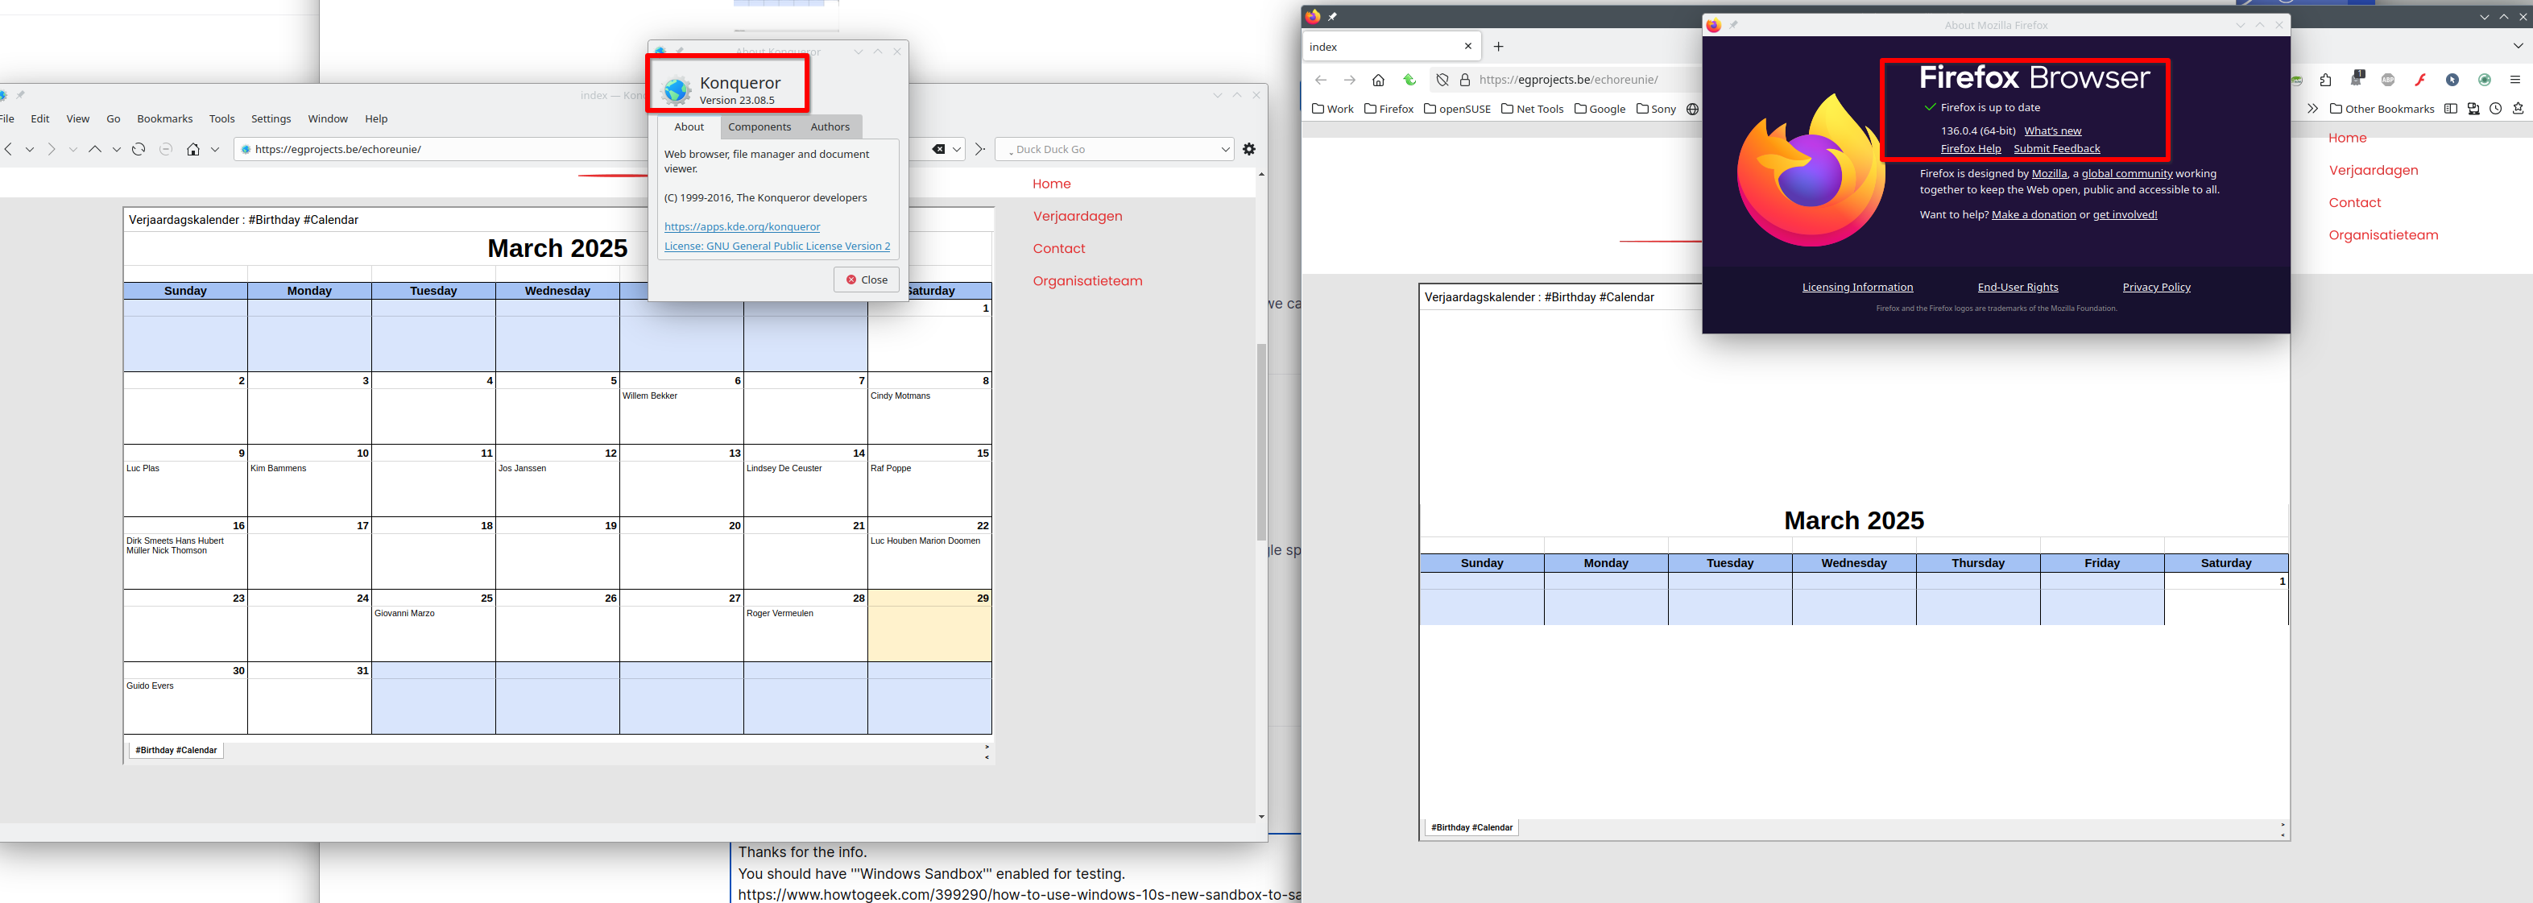Open View menu in Konqueror
Image resolution: width=2533 pixels, height=903 pixels.
coord(77,119)
